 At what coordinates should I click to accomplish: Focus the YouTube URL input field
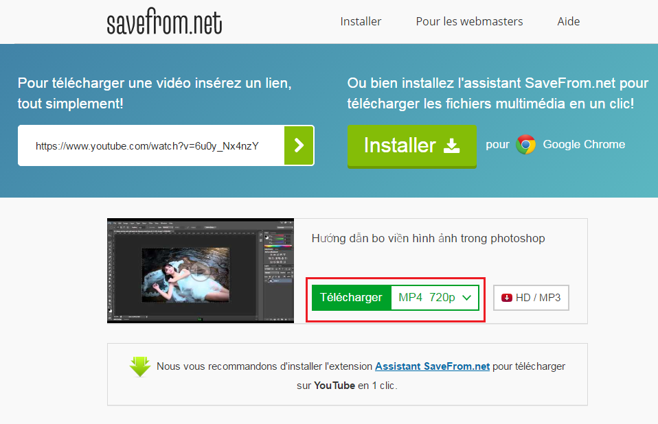pos(151,145)
